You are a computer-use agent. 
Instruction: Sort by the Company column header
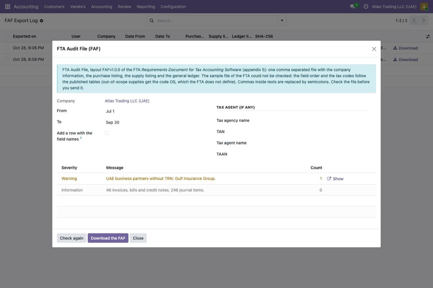(106, 37)
